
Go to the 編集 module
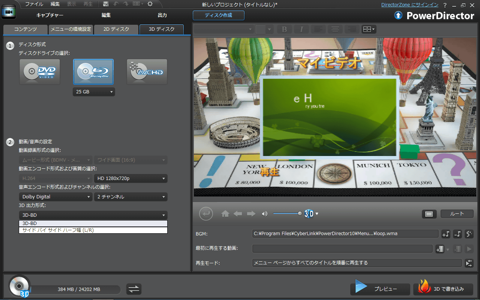tap(106, 15)
